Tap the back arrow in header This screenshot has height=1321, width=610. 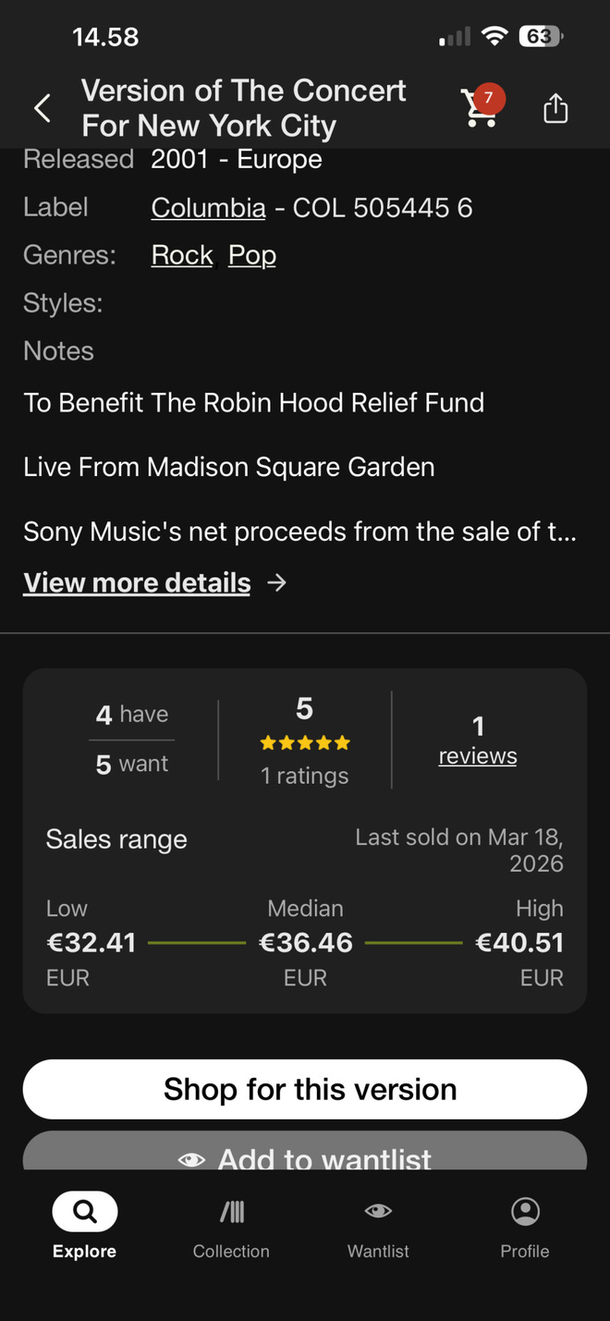click(43, 109)
